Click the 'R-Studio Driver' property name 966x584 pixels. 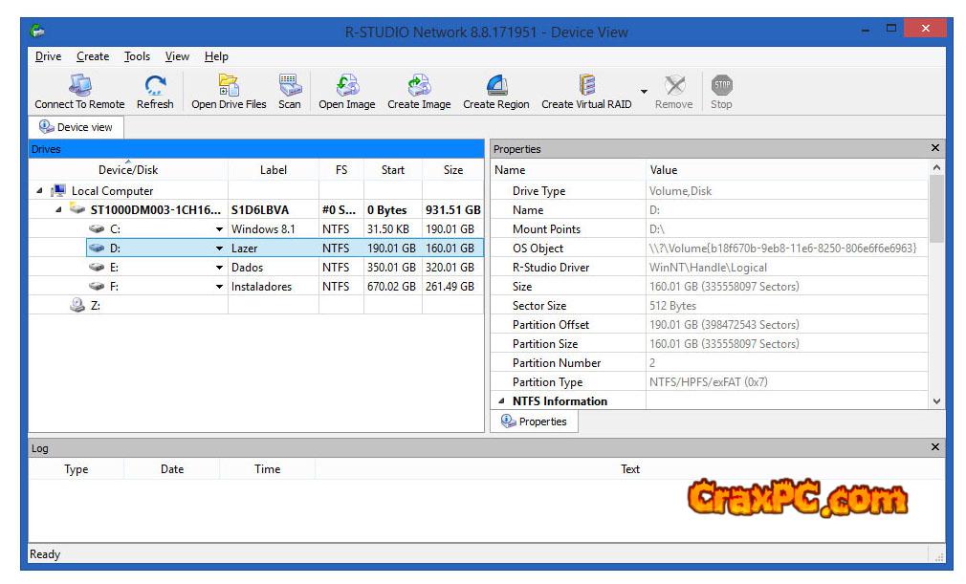pos(551,267)
